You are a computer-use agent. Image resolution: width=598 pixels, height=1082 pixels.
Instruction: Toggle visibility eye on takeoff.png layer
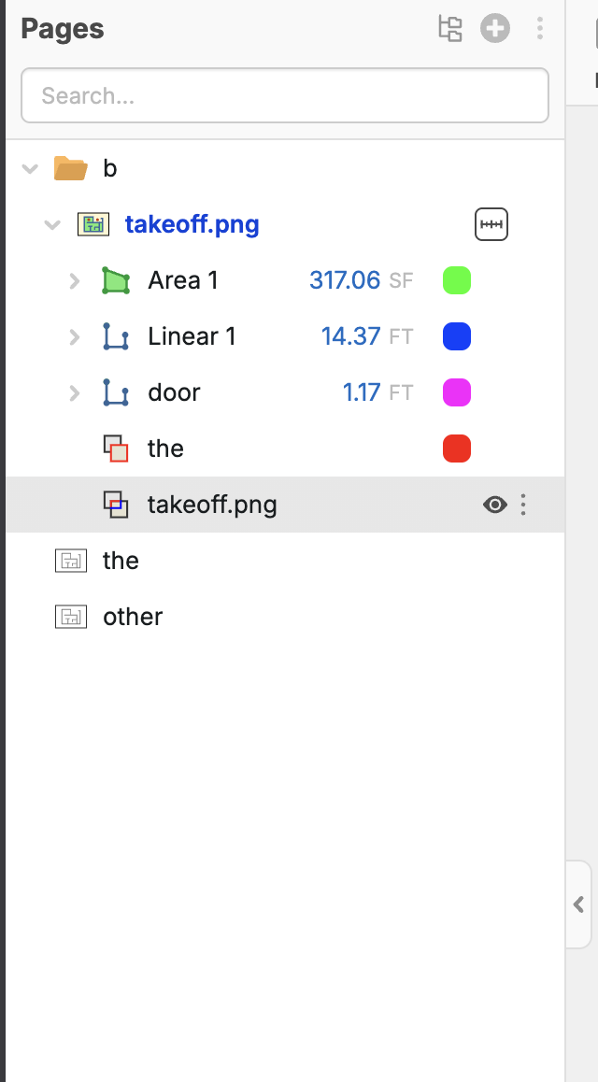tap(495, 505)
